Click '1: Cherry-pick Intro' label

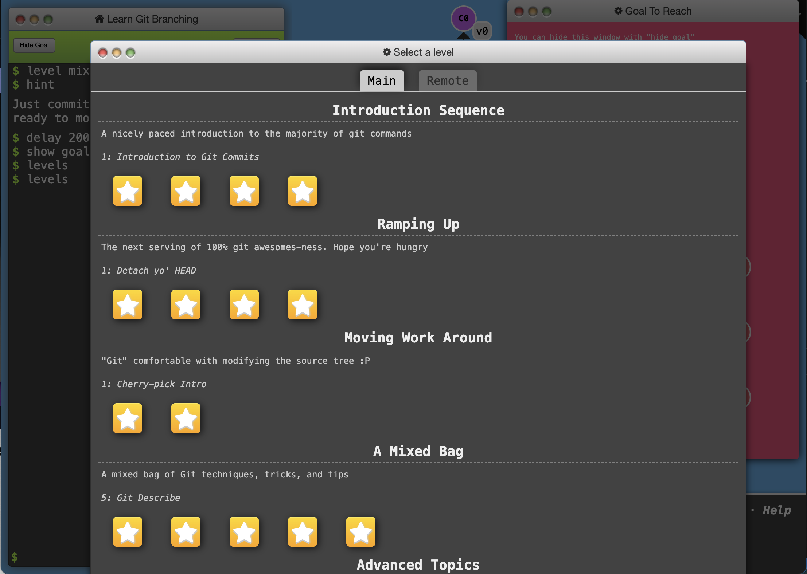coord(154,384)
